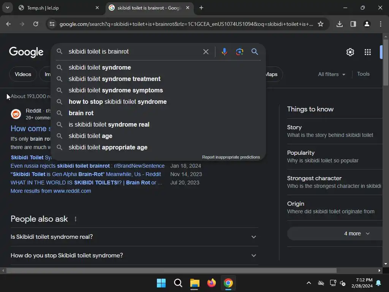This screenshot has width=389, height=292.
Task: Click the Tools button
Action: (x=363, y=74)
